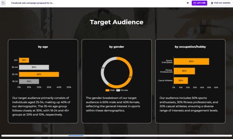
Task: Click the active blue segment of progress bar
Action: (76, 135)
